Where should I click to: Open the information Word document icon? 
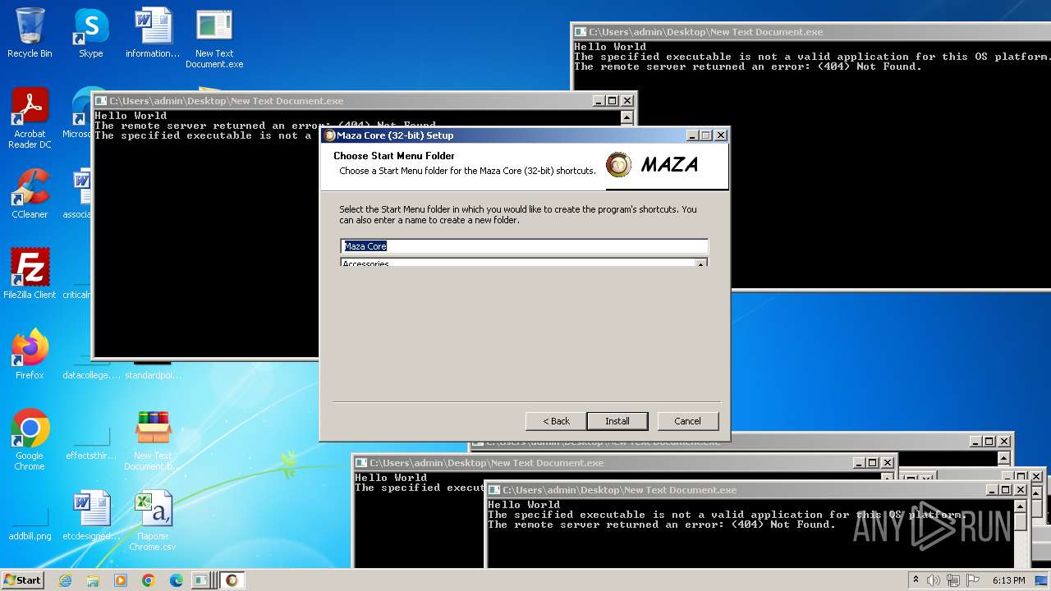pyautogui.click(x=153, y=33)
